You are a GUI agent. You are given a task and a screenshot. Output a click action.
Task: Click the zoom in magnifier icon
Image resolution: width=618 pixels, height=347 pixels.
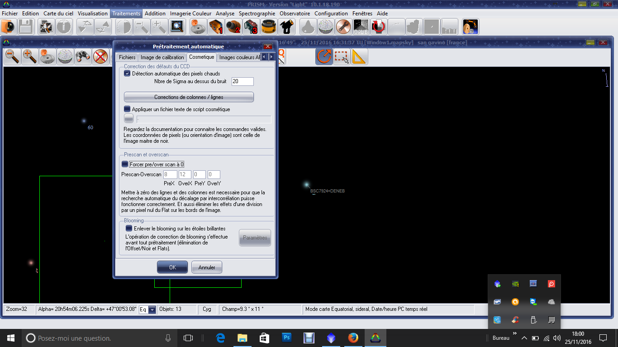[30, 56]
